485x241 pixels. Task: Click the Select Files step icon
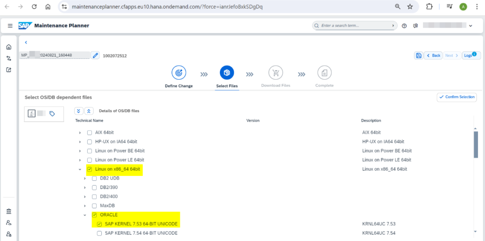pos(227,73)
